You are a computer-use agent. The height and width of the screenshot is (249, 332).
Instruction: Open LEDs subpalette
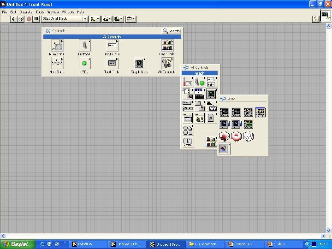click(x=84, y=63)
